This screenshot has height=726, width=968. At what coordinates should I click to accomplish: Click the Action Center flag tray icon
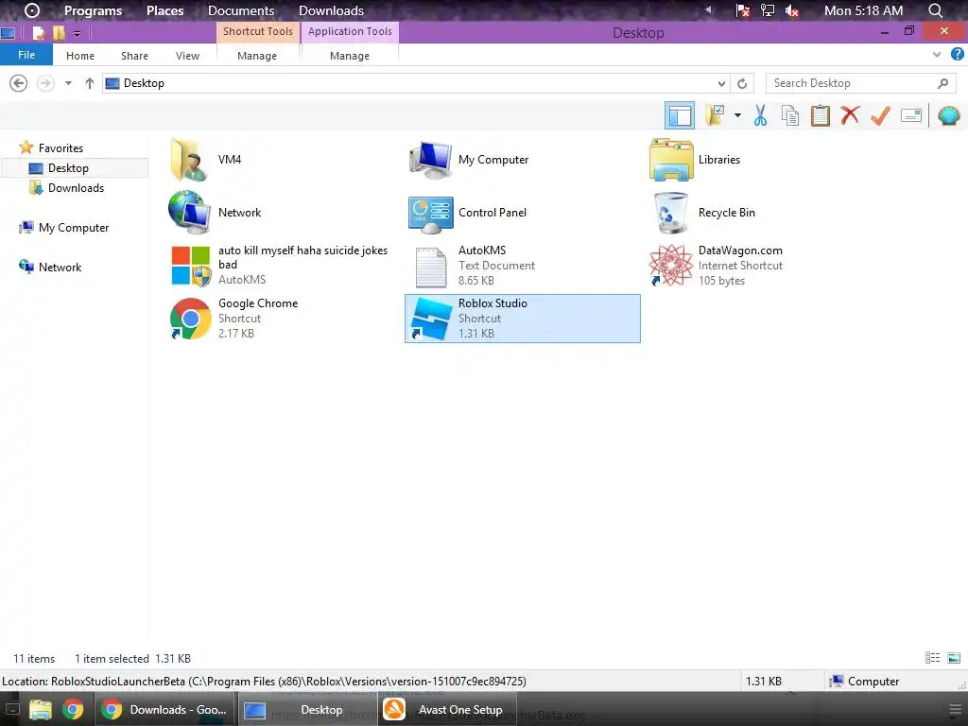pos(742,10)
